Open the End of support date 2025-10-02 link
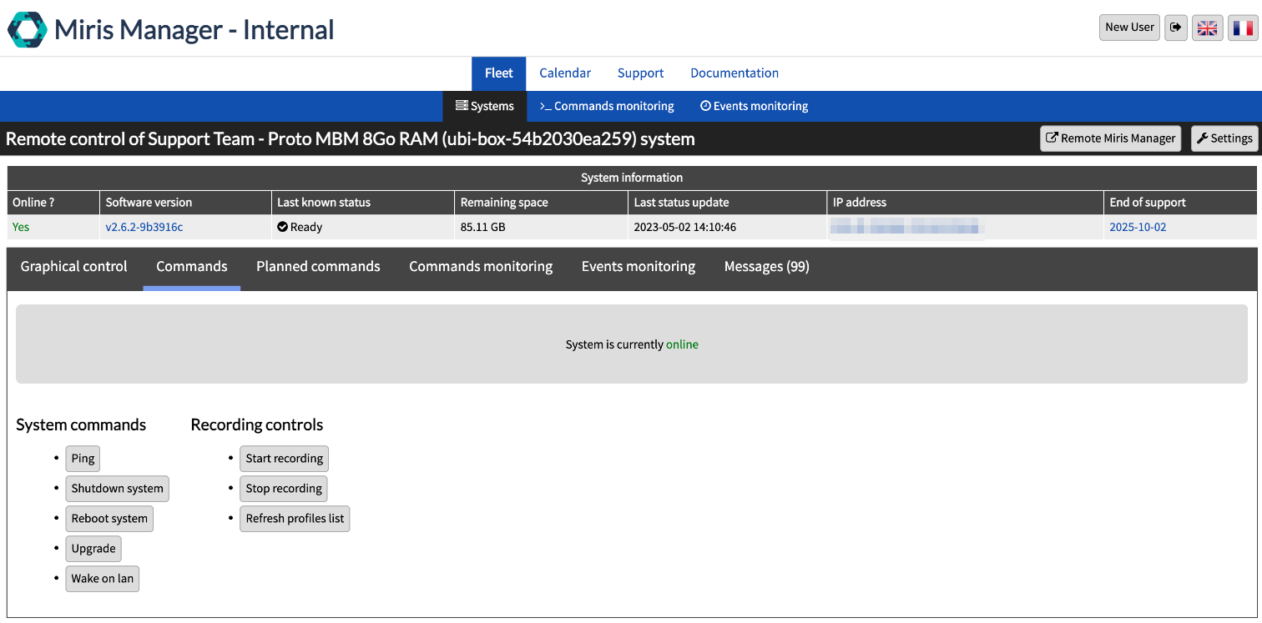The height and width of the screenshot is (623, 1262). [x=1138, y=227]
